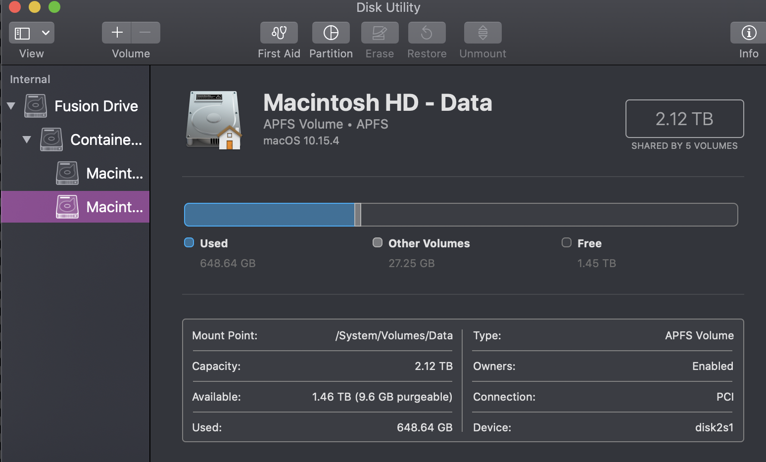Screen dimensions: 766x462
Task: Click the 2.12 TB shared capacity box
Action: tap(684, 119)
